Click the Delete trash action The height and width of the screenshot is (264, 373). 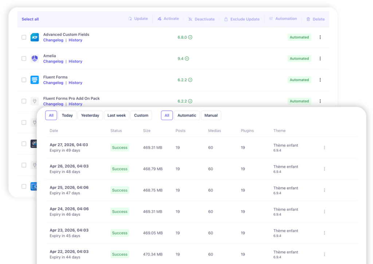click(x=315, y=19)
